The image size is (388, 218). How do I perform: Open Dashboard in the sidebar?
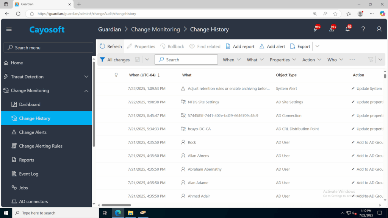tap(47, 104)
